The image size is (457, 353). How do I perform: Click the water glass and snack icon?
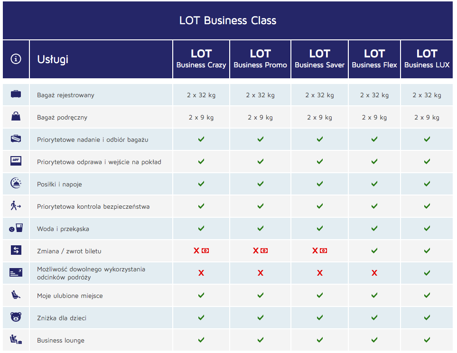click(16, 228)
